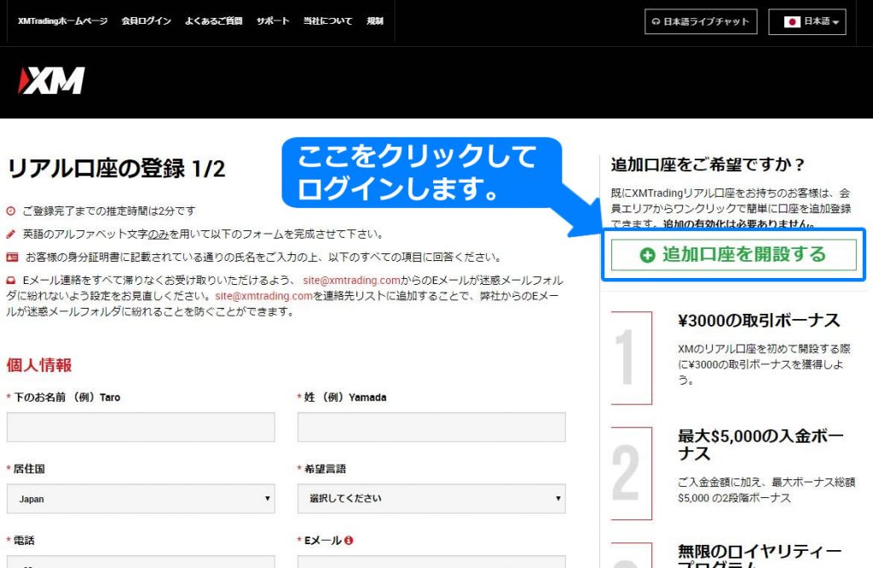
Task: Click the XM logo in the header
Action: pyautogui.click(x=51, y=81)
